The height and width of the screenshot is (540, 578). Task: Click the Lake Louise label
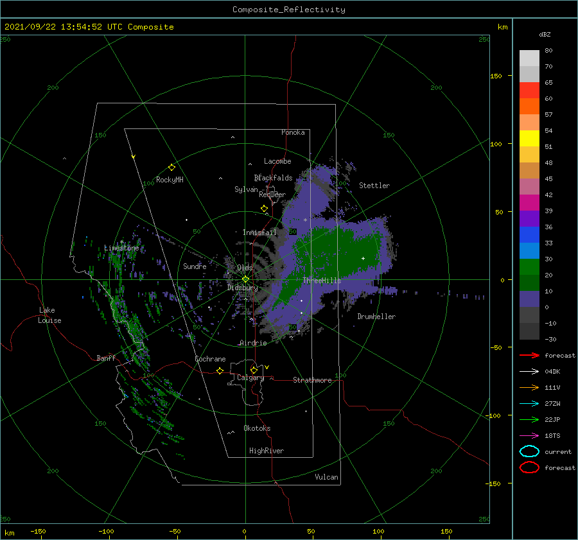pos(49,315)
